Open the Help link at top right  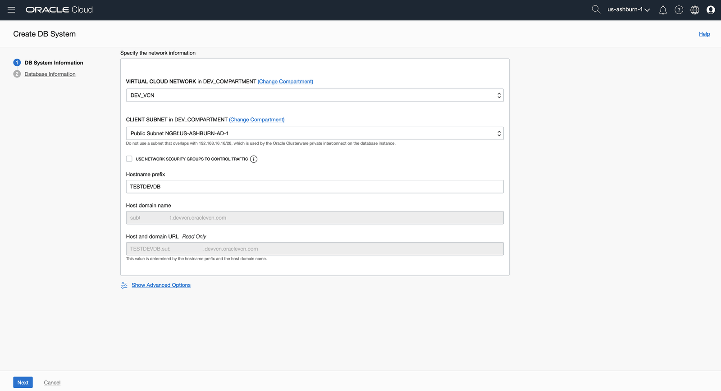704,34
